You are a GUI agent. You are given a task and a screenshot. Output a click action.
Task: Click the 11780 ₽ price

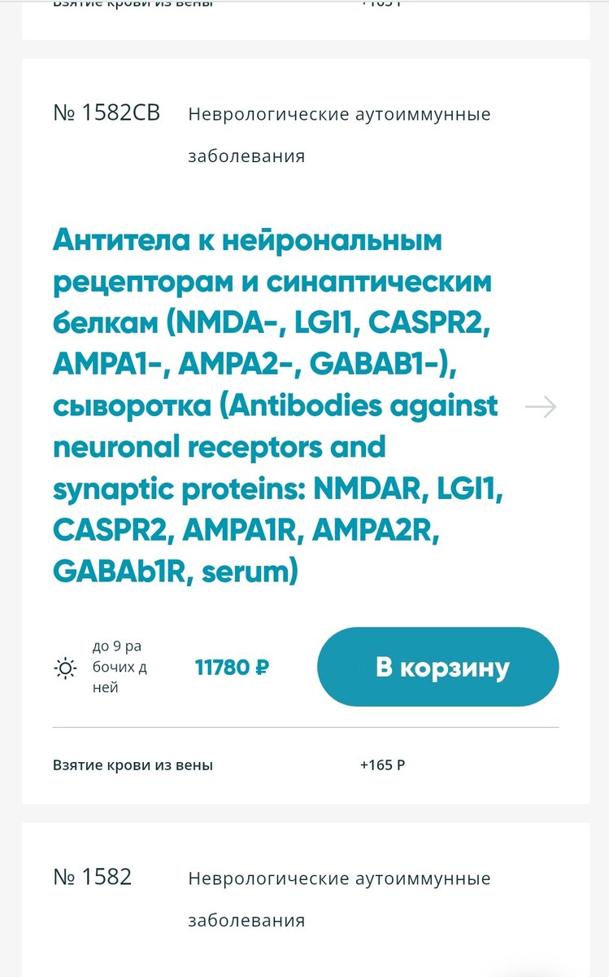coord(232,668)
